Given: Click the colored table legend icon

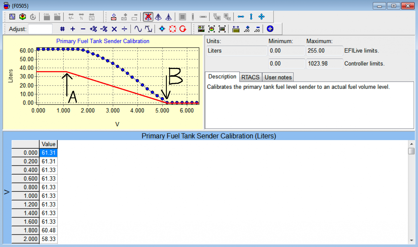Looking at the screenshot, I should (201, 29).
